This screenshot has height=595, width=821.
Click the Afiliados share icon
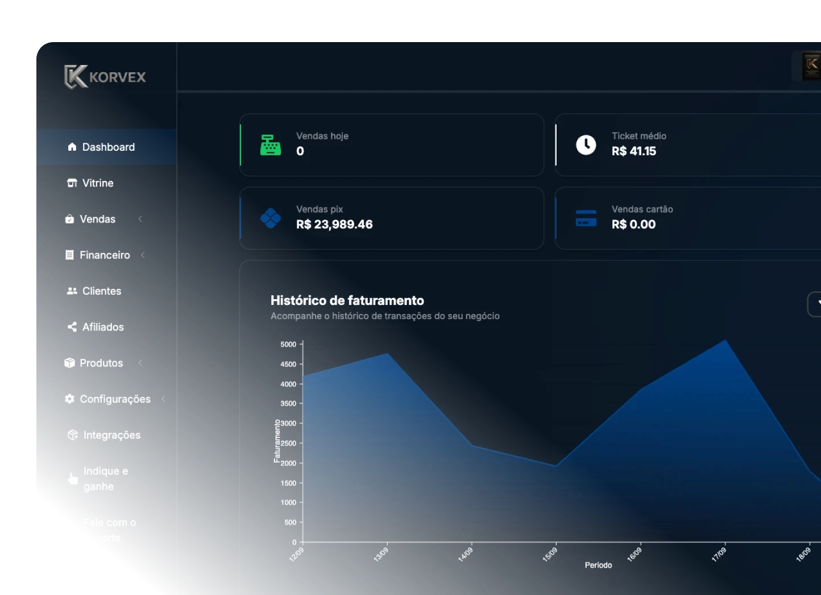72,327
